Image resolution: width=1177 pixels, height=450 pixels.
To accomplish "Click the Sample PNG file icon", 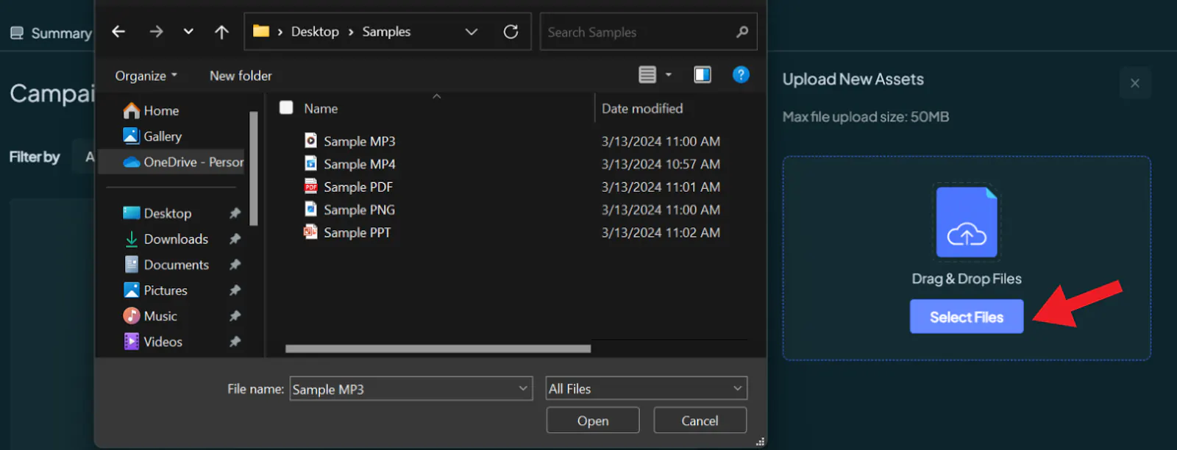I will 311,209.
